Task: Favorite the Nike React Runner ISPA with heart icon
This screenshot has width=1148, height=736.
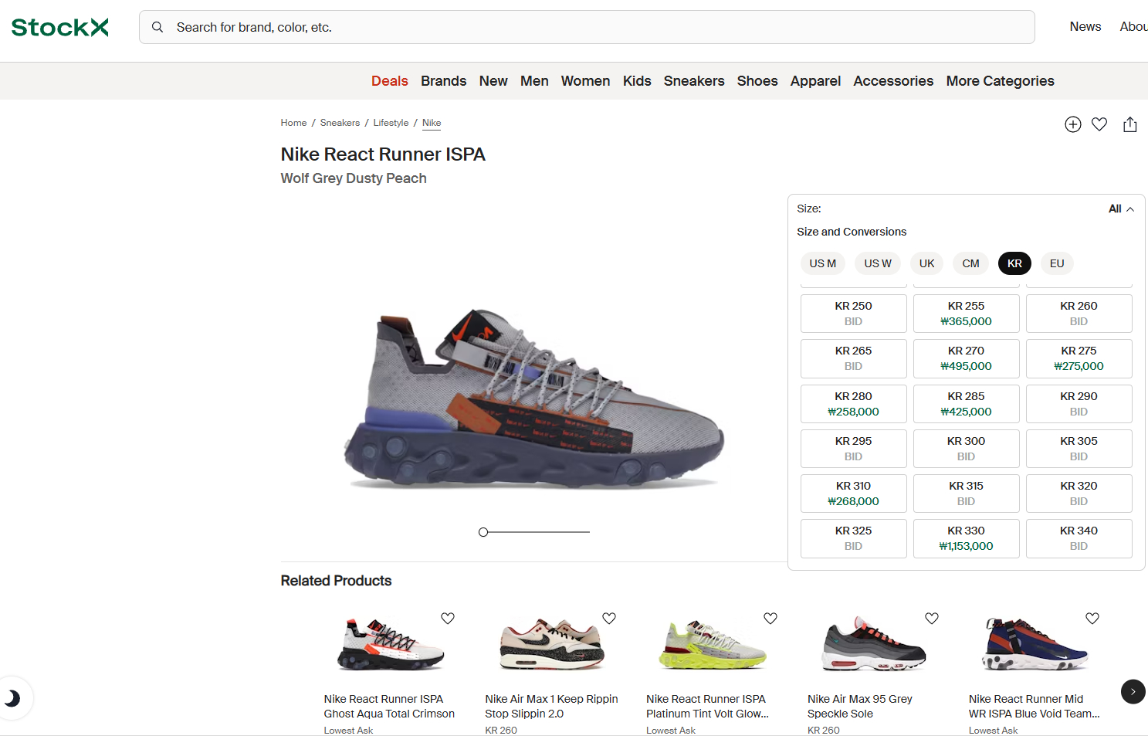Action: 1099,124
